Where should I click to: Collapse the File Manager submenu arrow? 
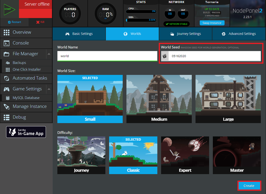click(x=49, y=54)
